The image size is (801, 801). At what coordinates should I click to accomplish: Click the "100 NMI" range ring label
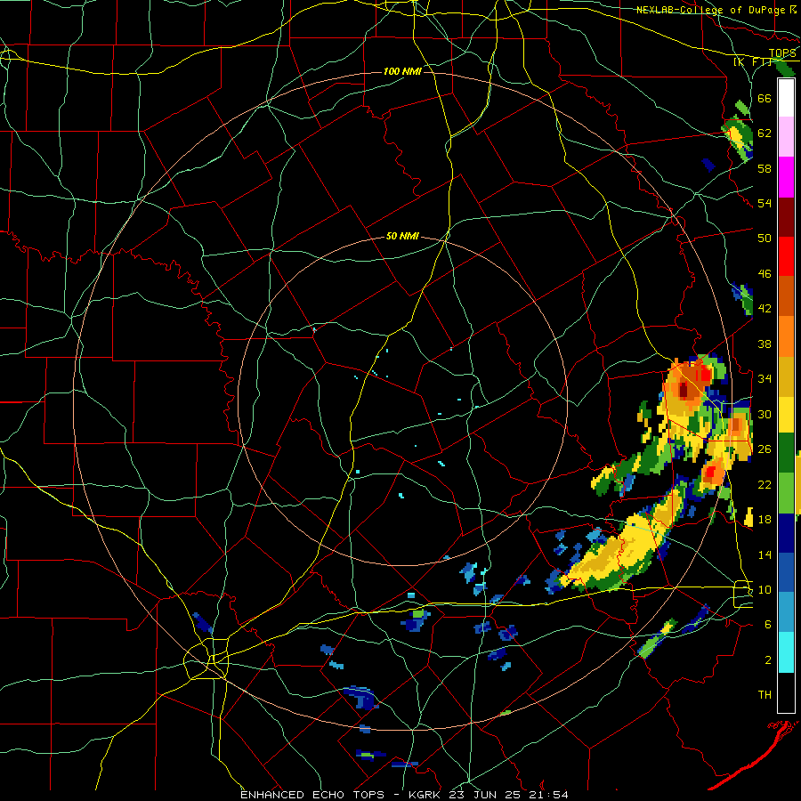click(402, 71)
